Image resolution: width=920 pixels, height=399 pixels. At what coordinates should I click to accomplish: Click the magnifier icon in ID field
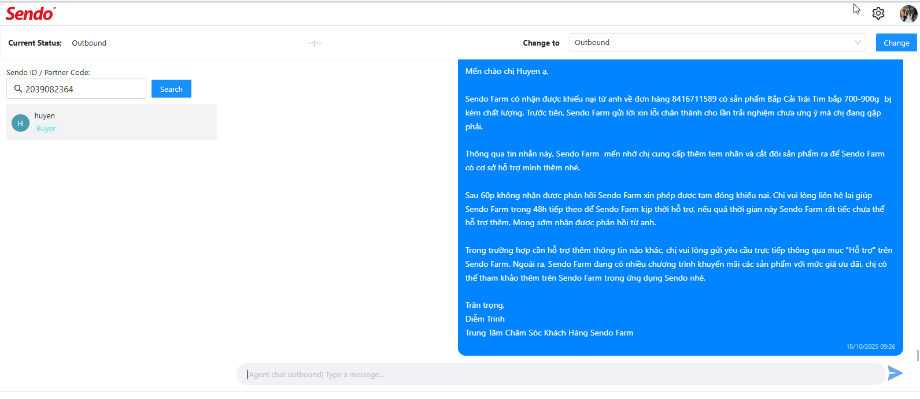[x=18, y=89]
